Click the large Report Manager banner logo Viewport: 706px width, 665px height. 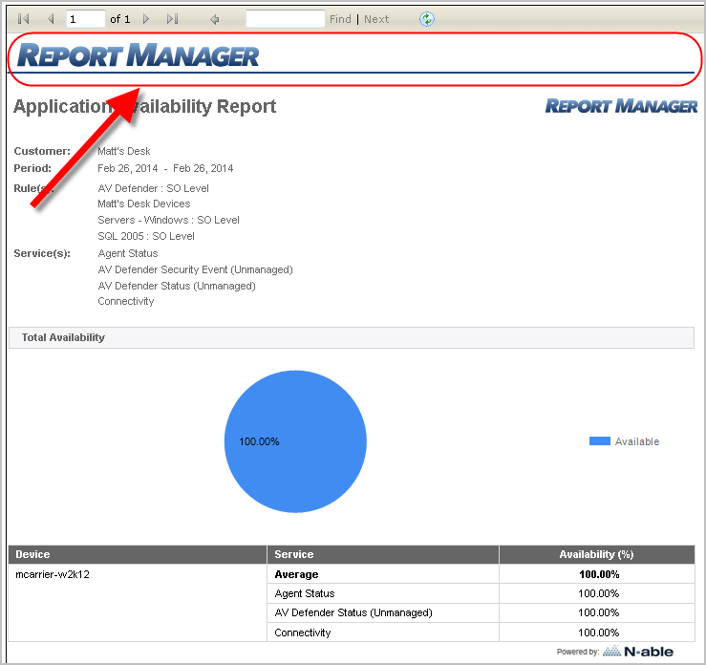[x=138, y=55]
